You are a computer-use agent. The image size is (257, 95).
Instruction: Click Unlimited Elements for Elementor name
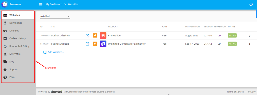tap(127, 44)
